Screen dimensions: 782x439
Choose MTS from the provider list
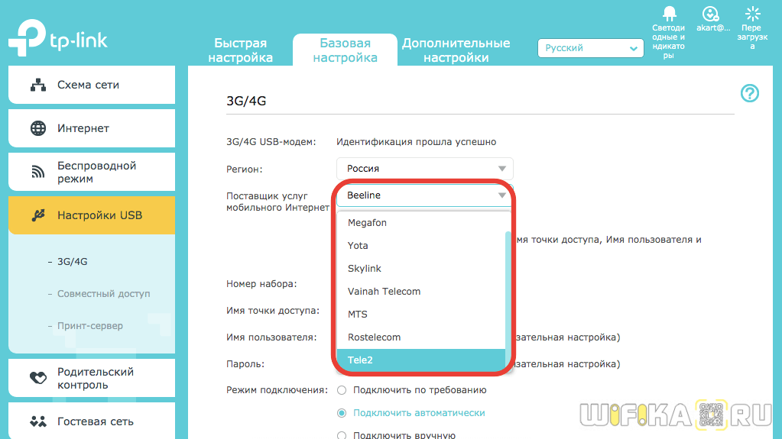click(421, 315)
